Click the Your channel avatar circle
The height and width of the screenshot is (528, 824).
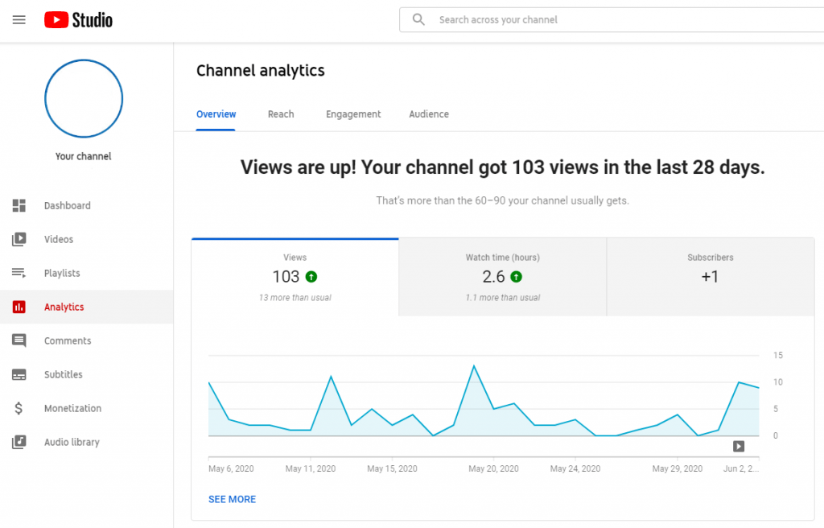click(x=83, y=98)
